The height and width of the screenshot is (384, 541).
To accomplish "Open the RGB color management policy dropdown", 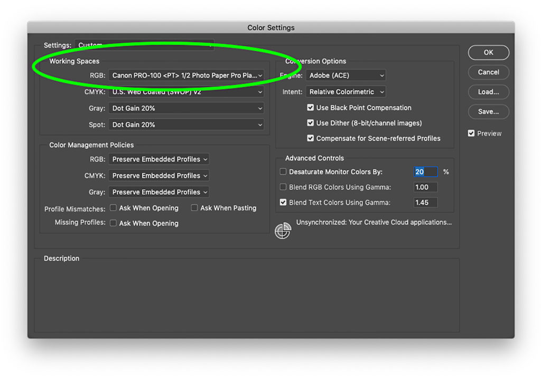I will [158, 159].
